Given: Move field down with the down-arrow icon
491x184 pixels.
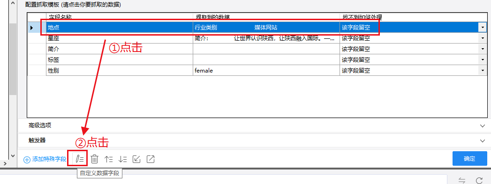Looking at the screenshot, I should tap(123, 159).
